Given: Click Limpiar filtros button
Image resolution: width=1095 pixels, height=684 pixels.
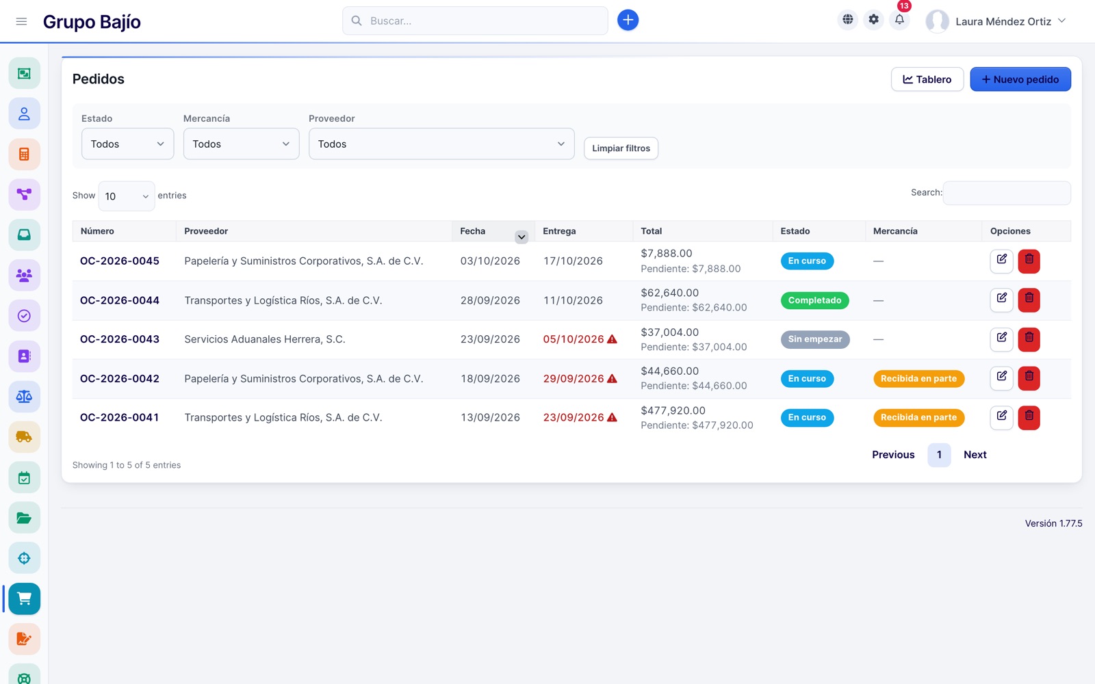Looking at the screenshot, I should click(x=621, y=148).
